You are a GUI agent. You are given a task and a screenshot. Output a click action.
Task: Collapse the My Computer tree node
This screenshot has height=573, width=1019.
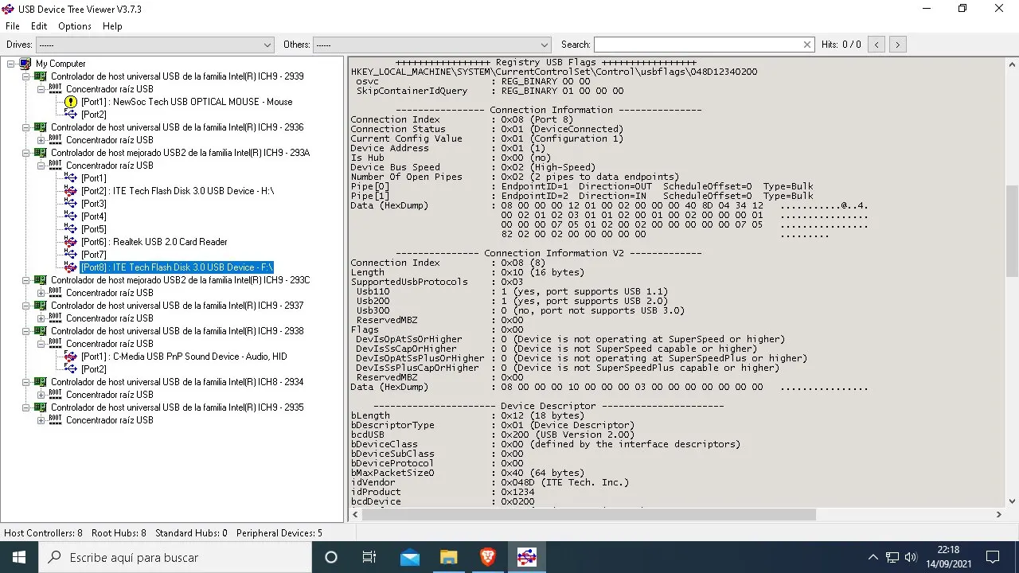[x=11, y=64]
